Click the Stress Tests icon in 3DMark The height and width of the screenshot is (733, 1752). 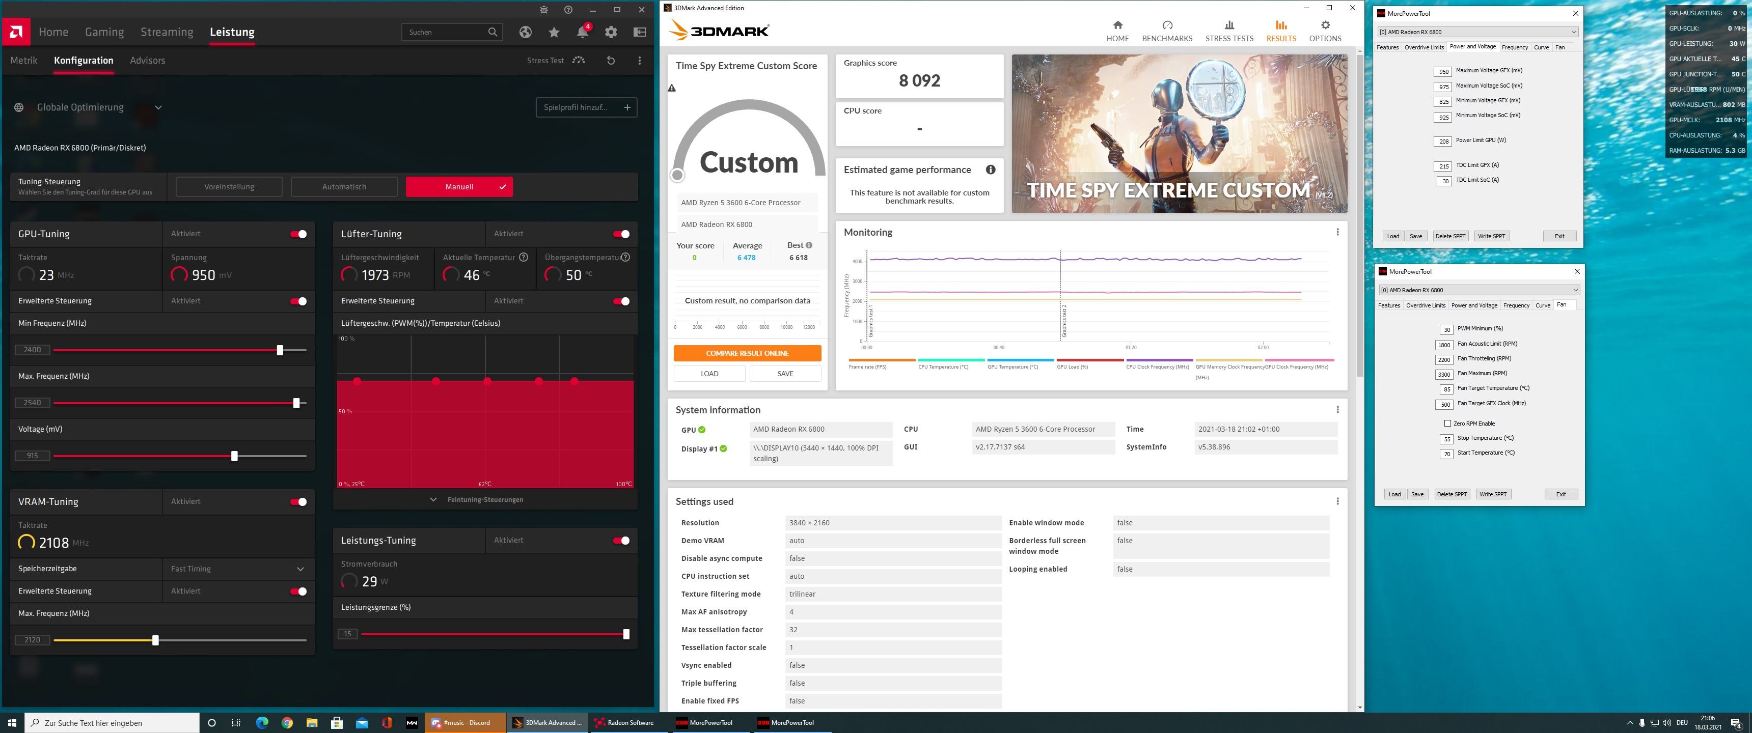[1228, 31]
